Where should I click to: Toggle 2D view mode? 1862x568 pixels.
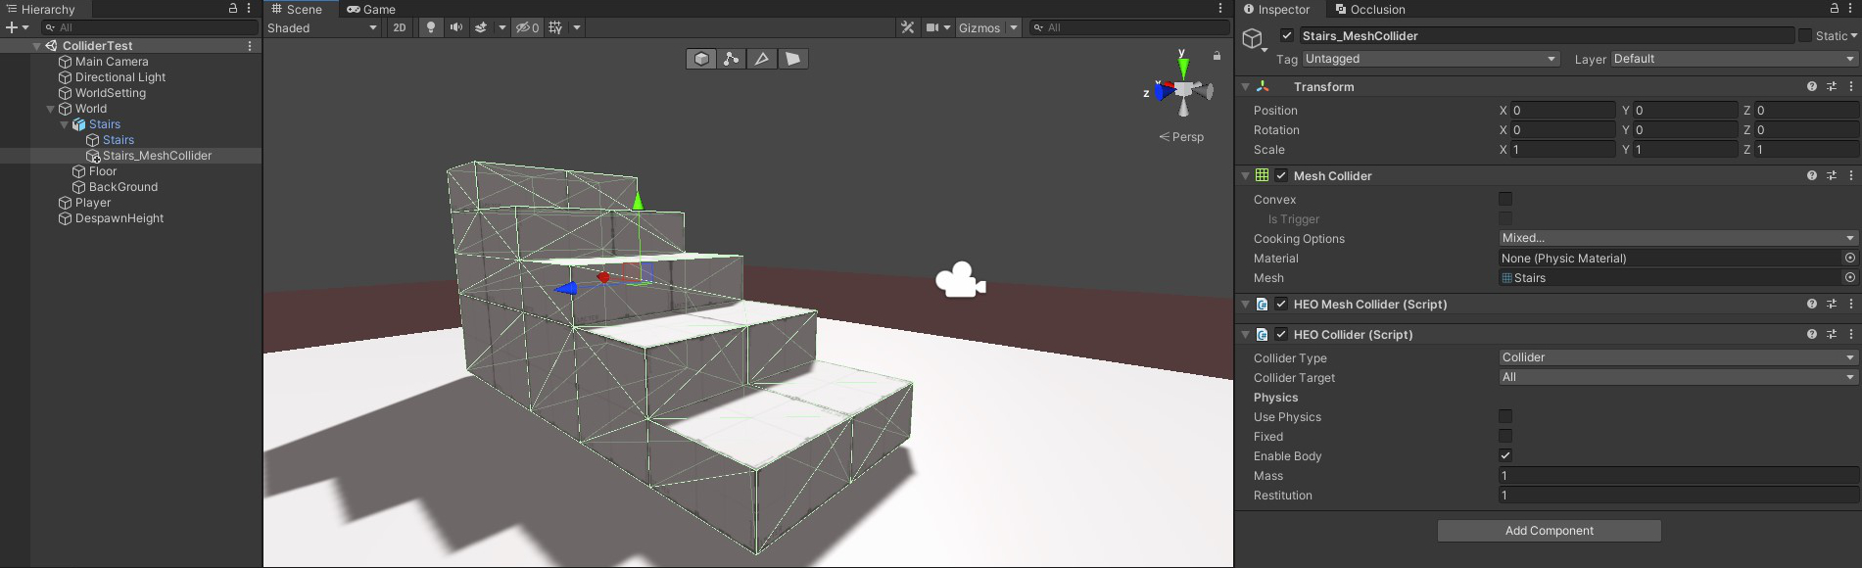400,27
